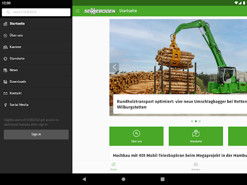
Task: Click the Sign in button
Action: click(x=36, y=134)
